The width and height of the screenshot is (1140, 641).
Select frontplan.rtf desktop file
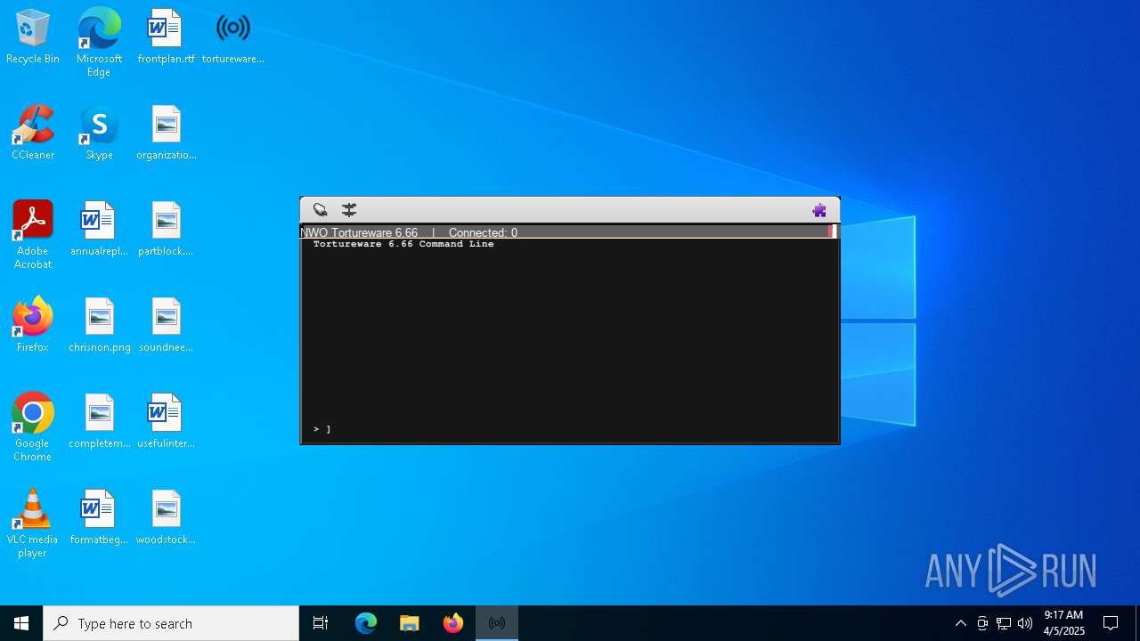point(166,37)
